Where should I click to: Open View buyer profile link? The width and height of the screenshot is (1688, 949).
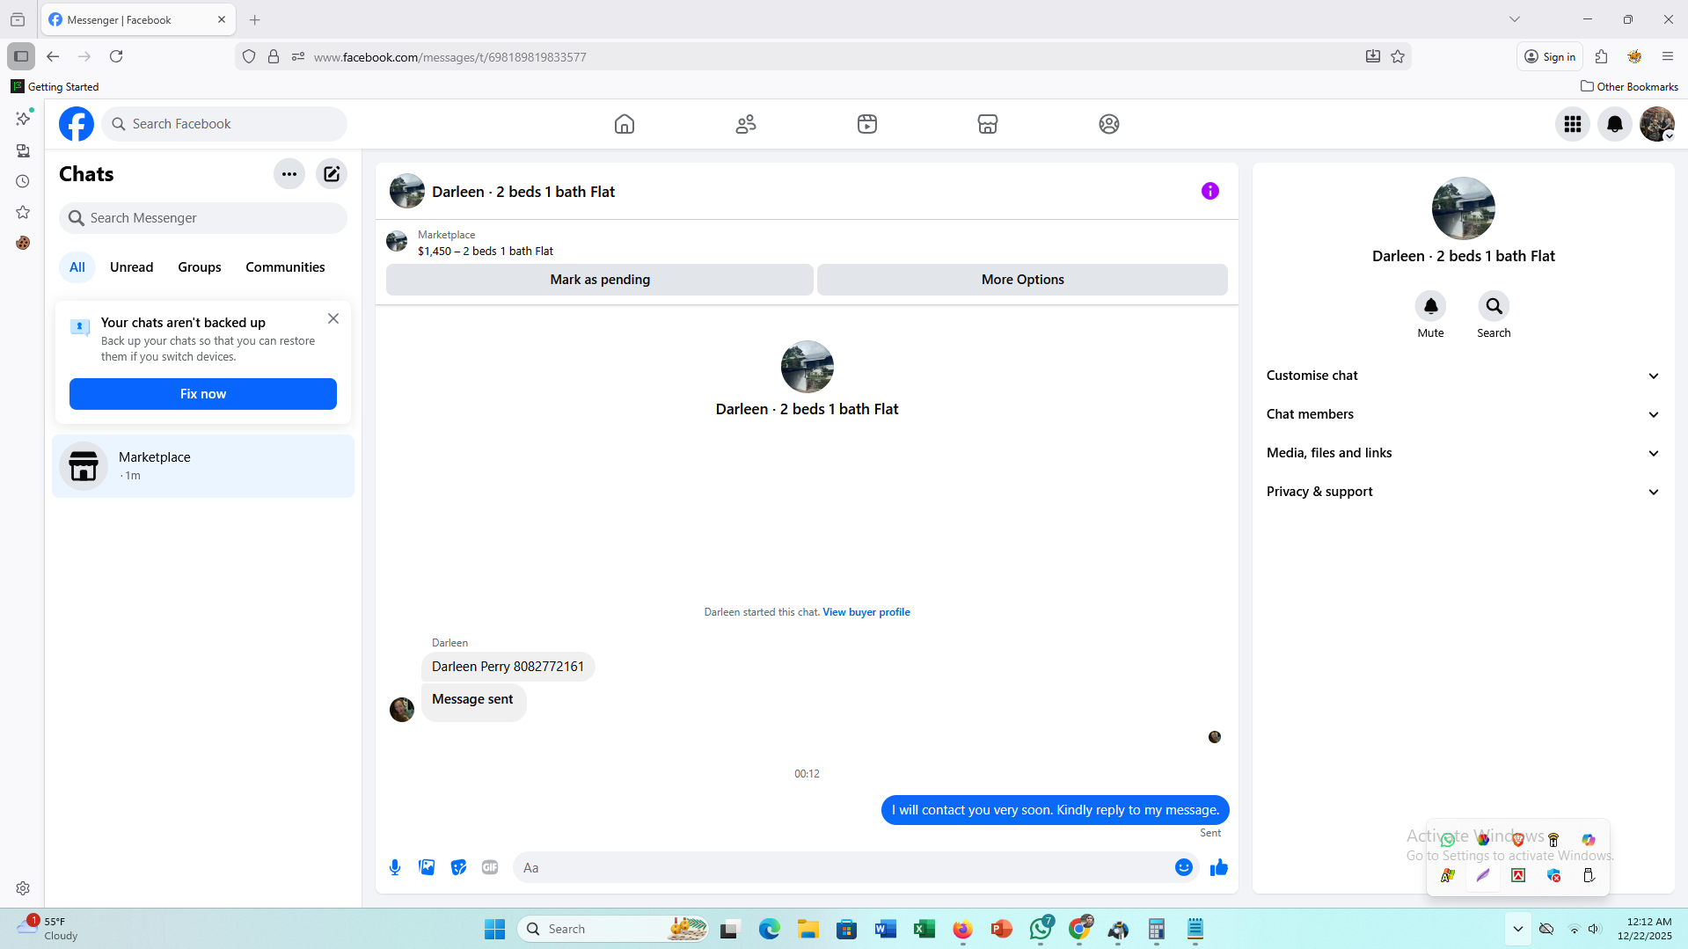click(x=866, y=612)
